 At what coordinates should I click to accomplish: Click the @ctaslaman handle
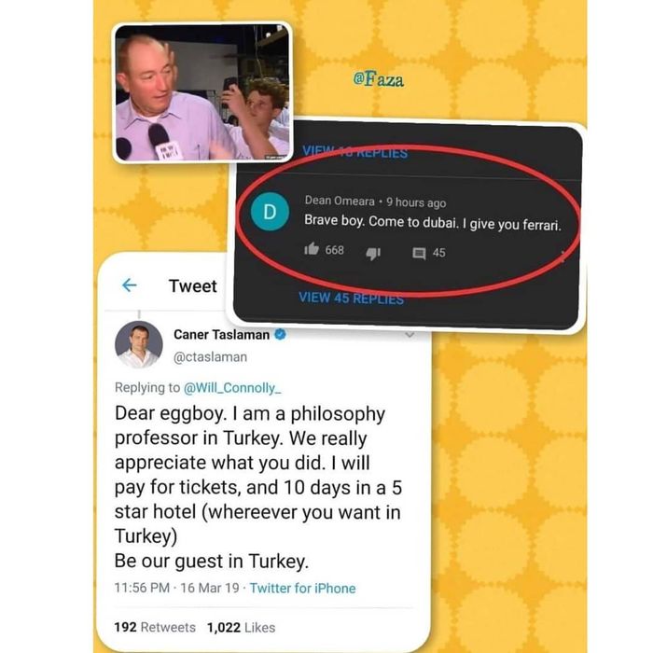[210, 357]
